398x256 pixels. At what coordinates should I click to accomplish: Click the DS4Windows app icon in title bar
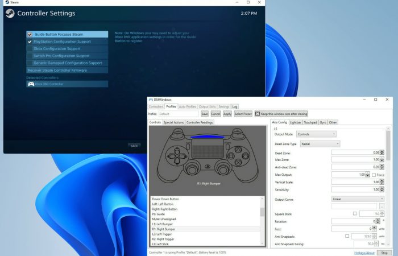151,100
